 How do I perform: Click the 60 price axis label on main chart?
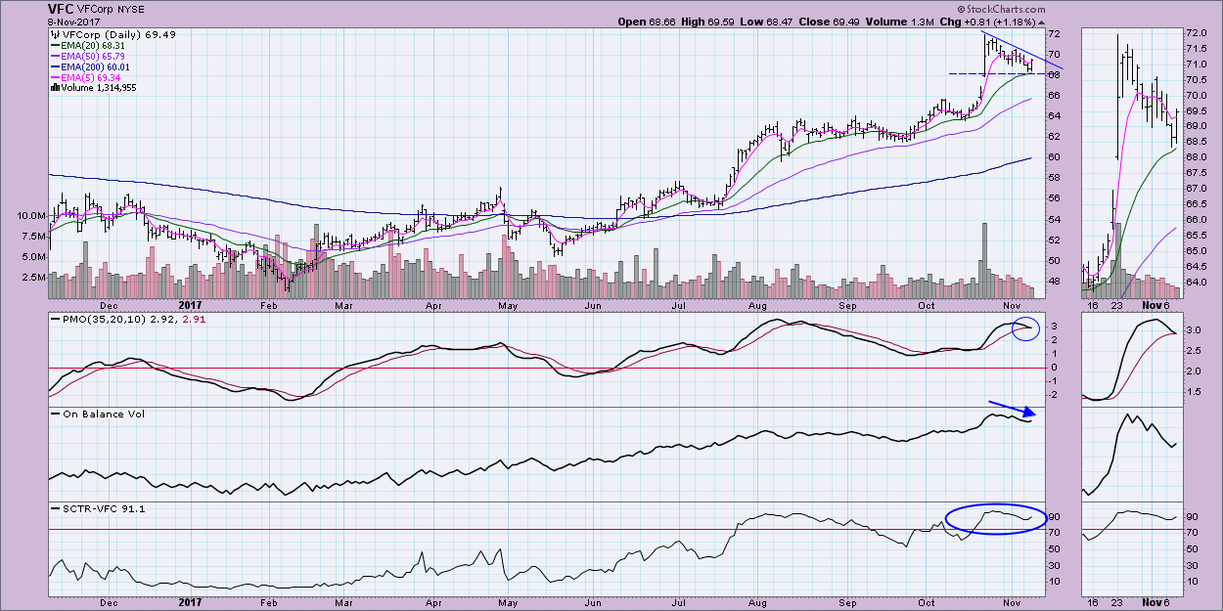point(1056,157)
